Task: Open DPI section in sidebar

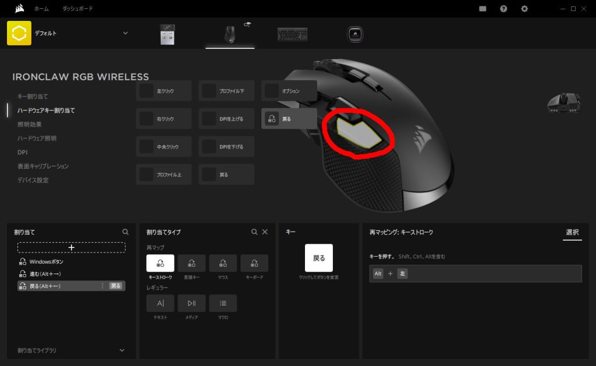Action: pyautogui.click(x=23, y=152)
